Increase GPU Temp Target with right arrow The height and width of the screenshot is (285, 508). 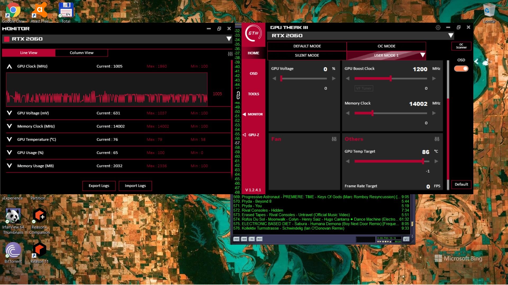tap(436, 161)
